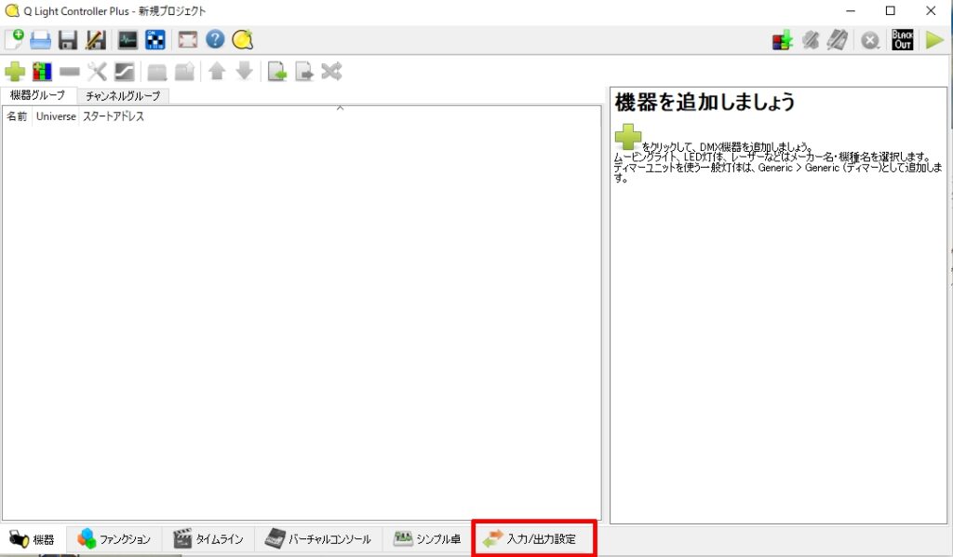Switch to the シンプル卓 tab

[x=427, y=539]
